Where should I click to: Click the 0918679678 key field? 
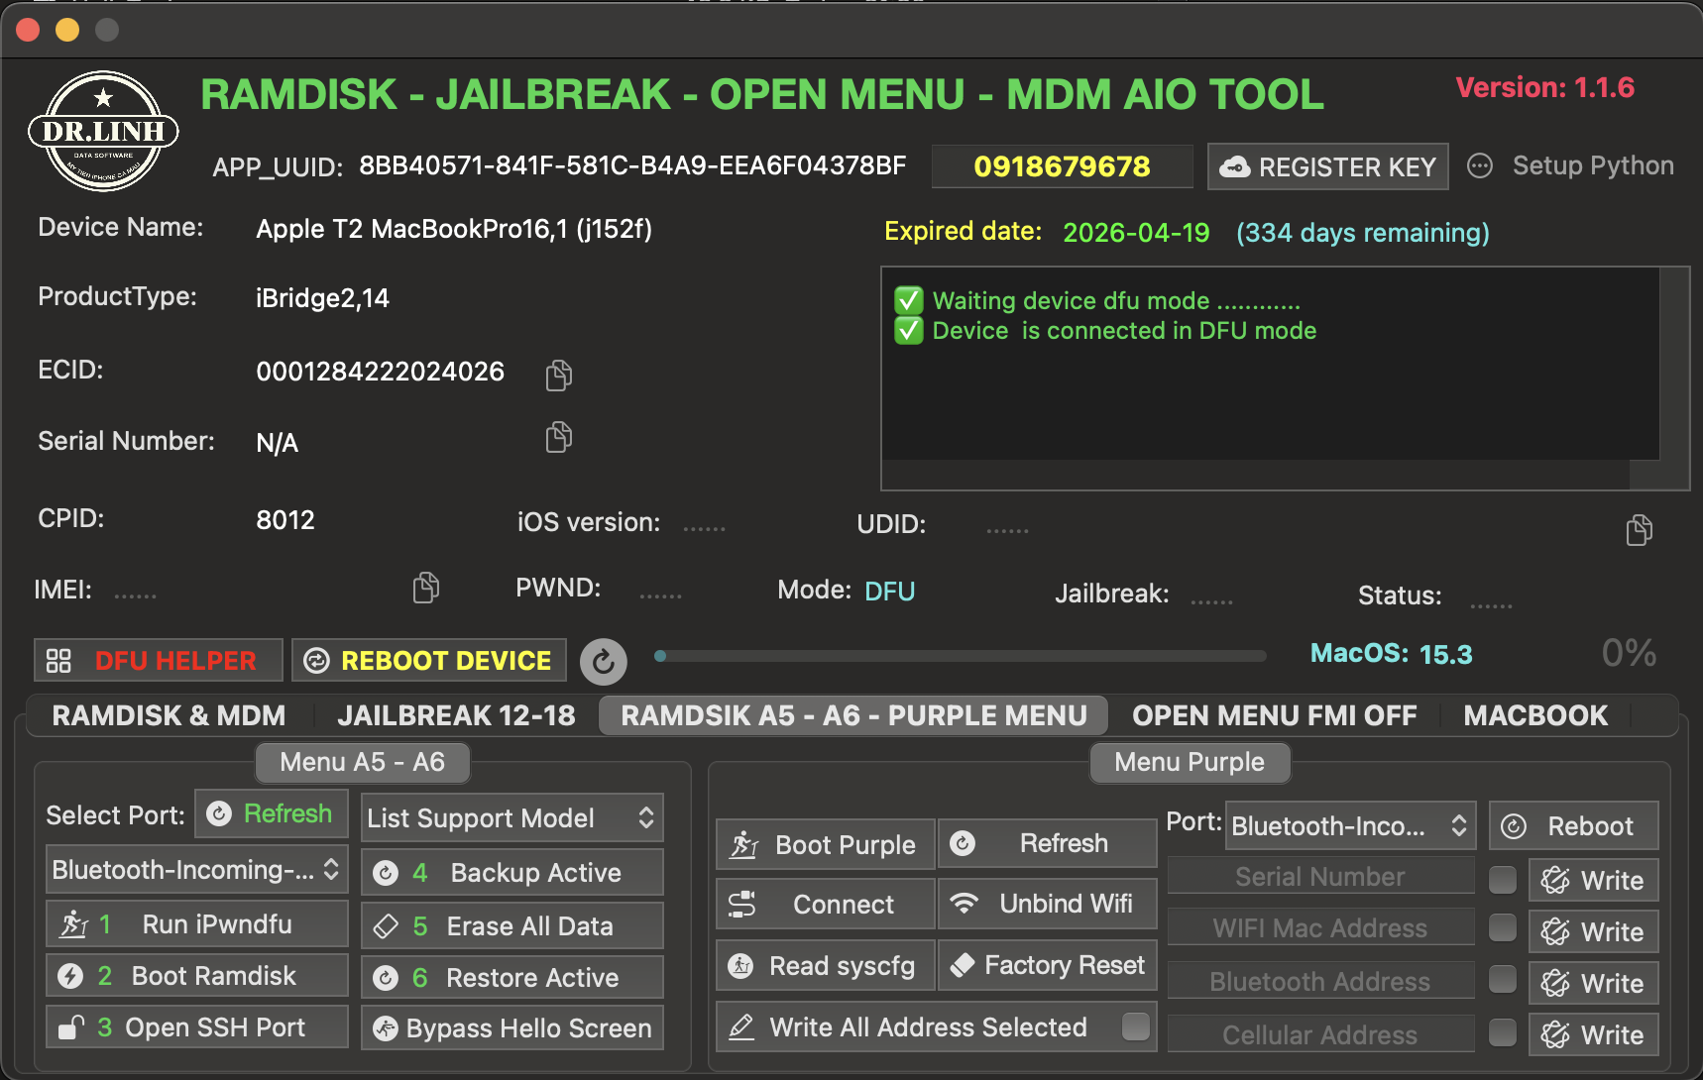1062,166
